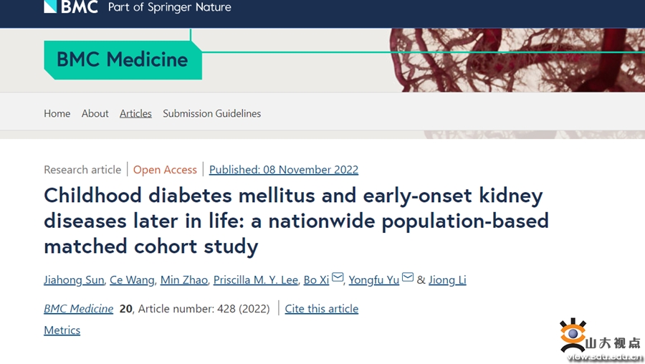Open the article Metrics link
The image size is (645, 364).
(x=62, y=330)
